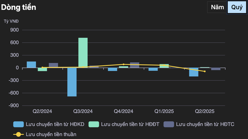
Task: Select the blue bar for Q2/2024
Action: point(31,64)
